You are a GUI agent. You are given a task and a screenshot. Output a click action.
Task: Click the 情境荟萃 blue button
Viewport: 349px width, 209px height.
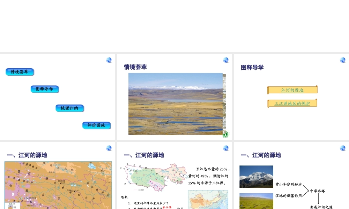20,72
